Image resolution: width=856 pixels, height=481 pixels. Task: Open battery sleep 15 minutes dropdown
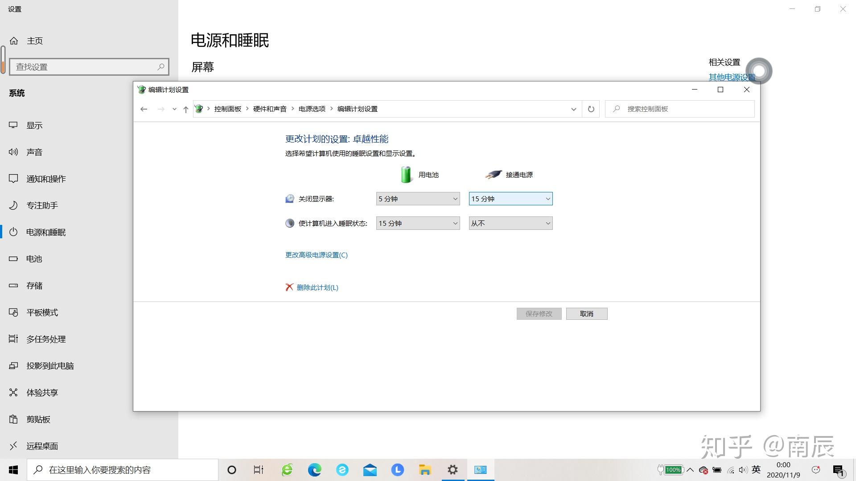pos(418,223)
